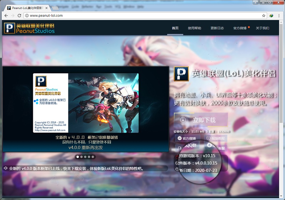The width and height of the screenshot is (285, 200).
Task: Open a new tab with the new-tab button
Action: point(55,8)
